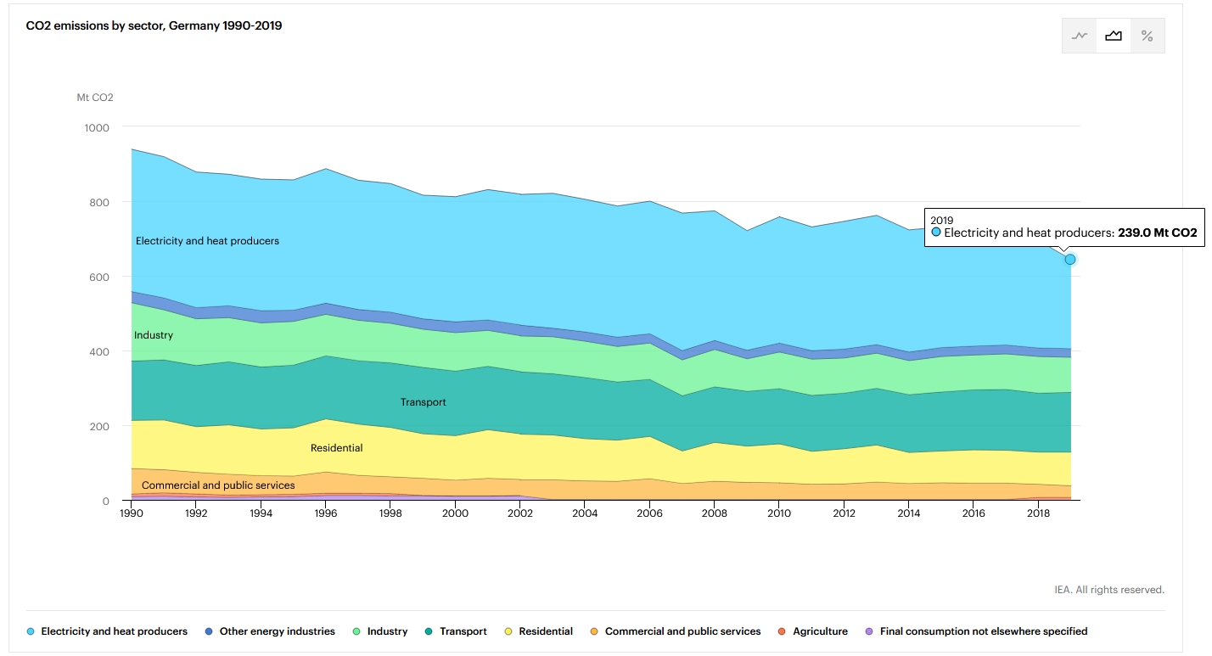Hide the Industry series via legend

pos(379,631)
